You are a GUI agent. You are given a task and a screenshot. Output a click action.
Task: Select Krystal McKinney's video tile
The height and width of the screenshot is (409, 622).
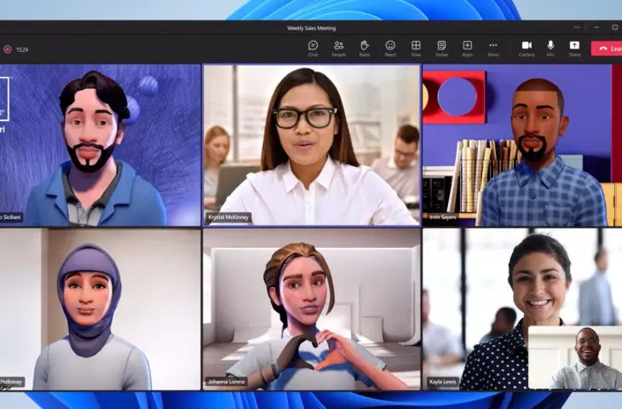pos(312,145)
